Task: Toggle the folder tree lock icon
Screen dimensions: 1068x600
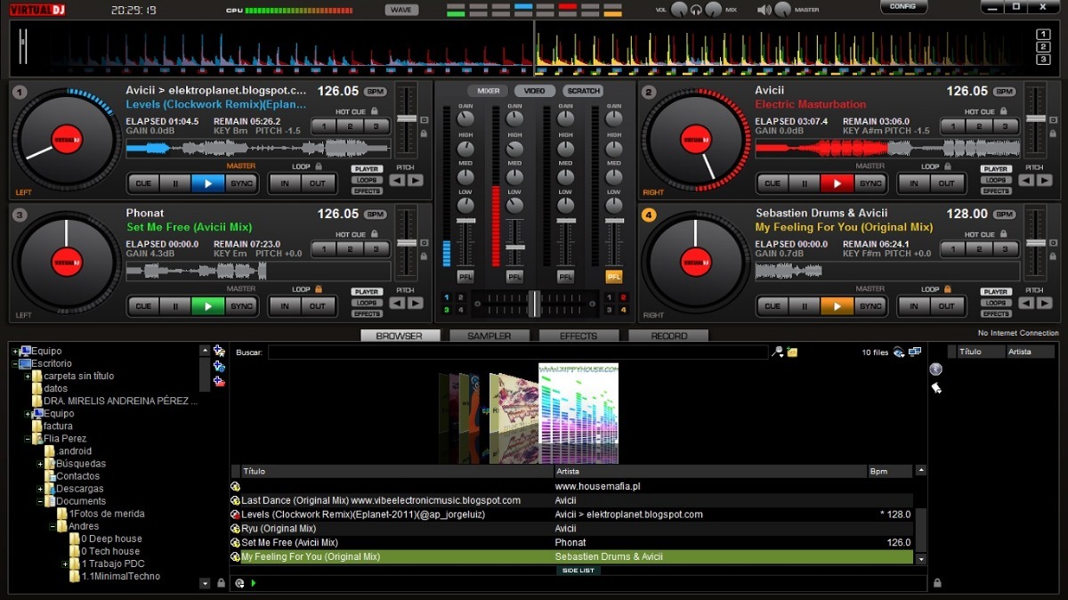Action: click(220, 584)
